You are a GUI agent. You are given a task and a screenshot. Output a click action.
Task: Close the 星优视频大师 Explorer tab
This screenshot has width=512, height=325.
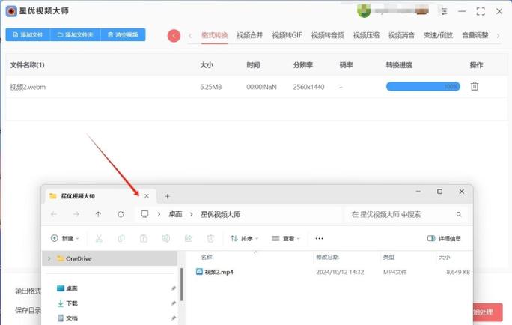click(x=147, y=196)
